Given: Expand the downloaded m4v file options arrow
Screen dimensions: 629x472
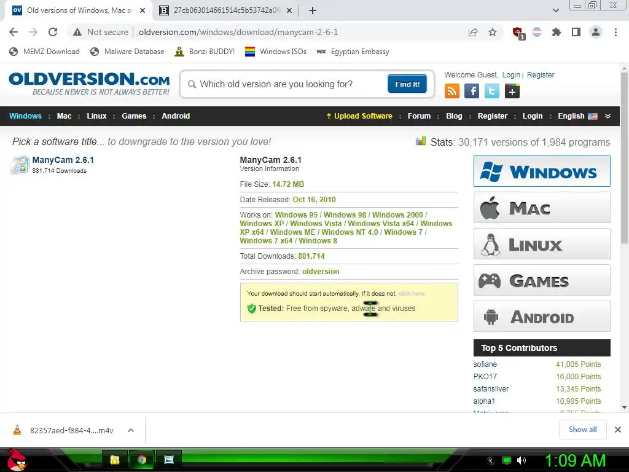Looking at the screenshot, I should click(130, 430).
